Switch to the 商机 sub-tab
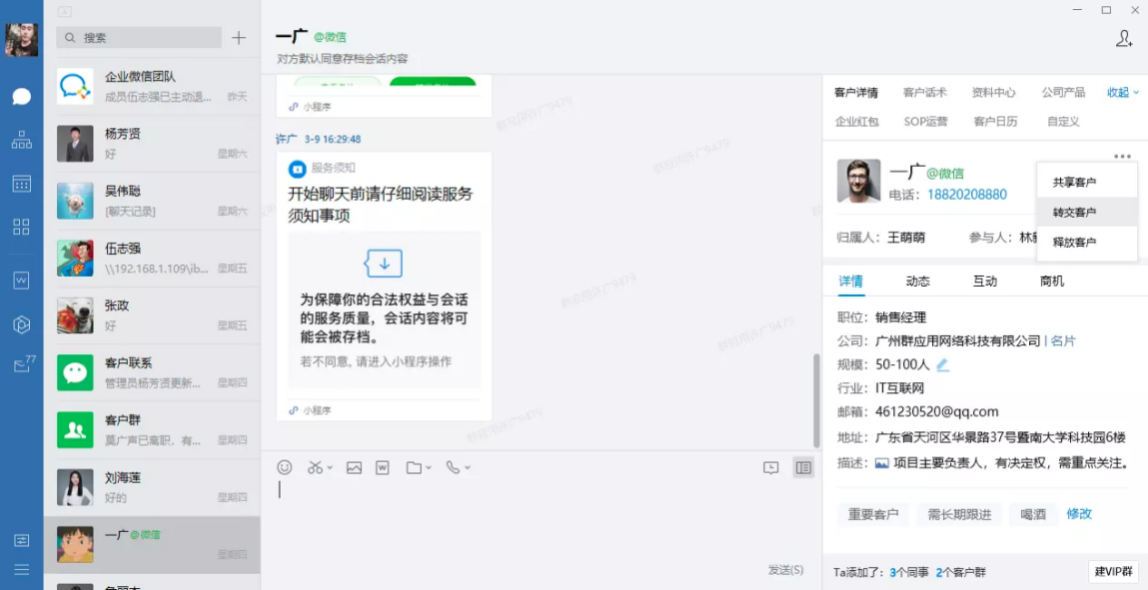Image resolution: width=1148 pixels, height=590 pixels. [x=1052, y=282]
